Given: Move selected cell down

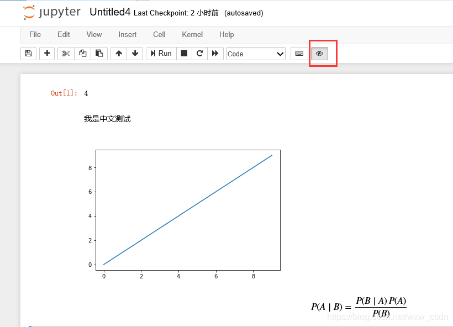Looking at the screenshot, I should (x=134, y=53).
